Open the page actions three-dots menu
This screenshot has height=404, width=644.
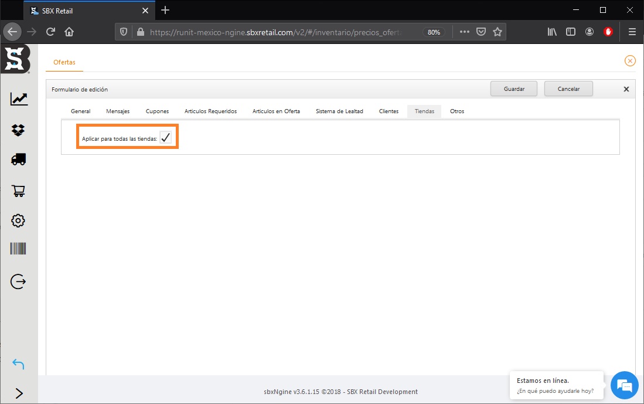(x=465, y=32)
